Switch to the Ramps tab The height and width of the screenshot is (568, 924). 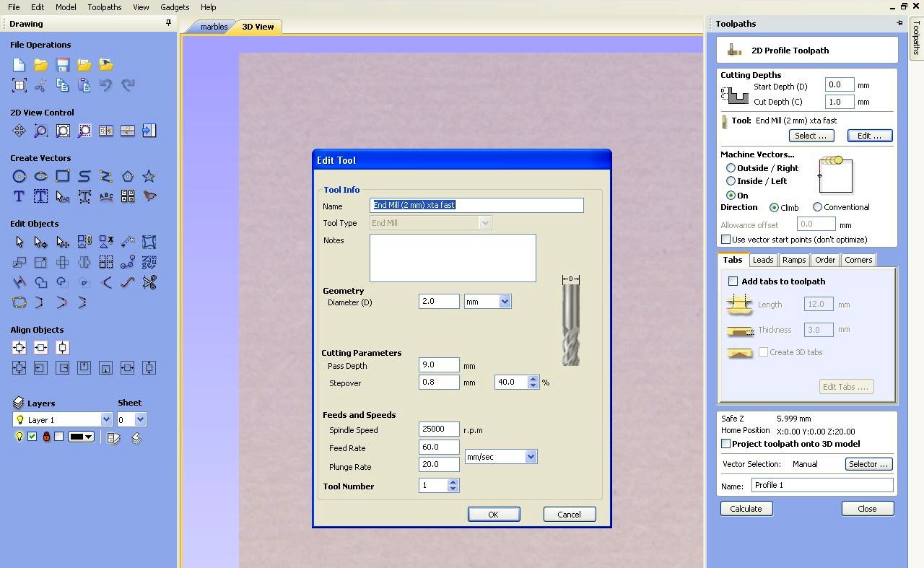coord(793,260)
